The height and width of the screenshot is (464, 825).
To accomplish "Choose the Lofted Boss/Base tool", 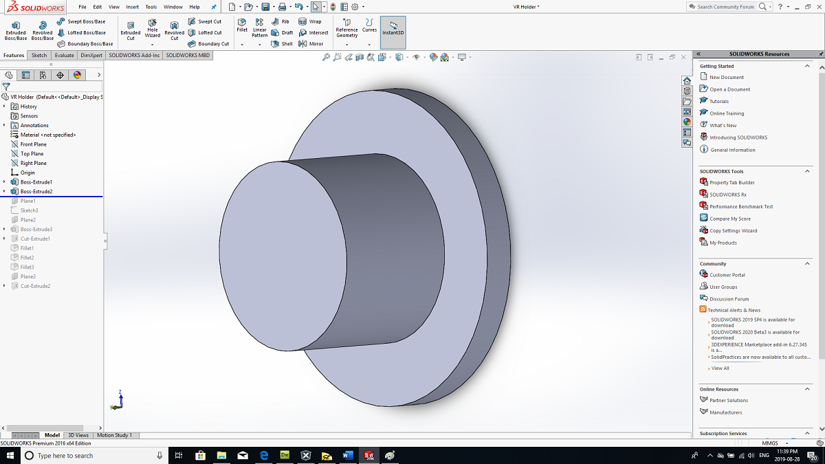I will click(81, 32).
